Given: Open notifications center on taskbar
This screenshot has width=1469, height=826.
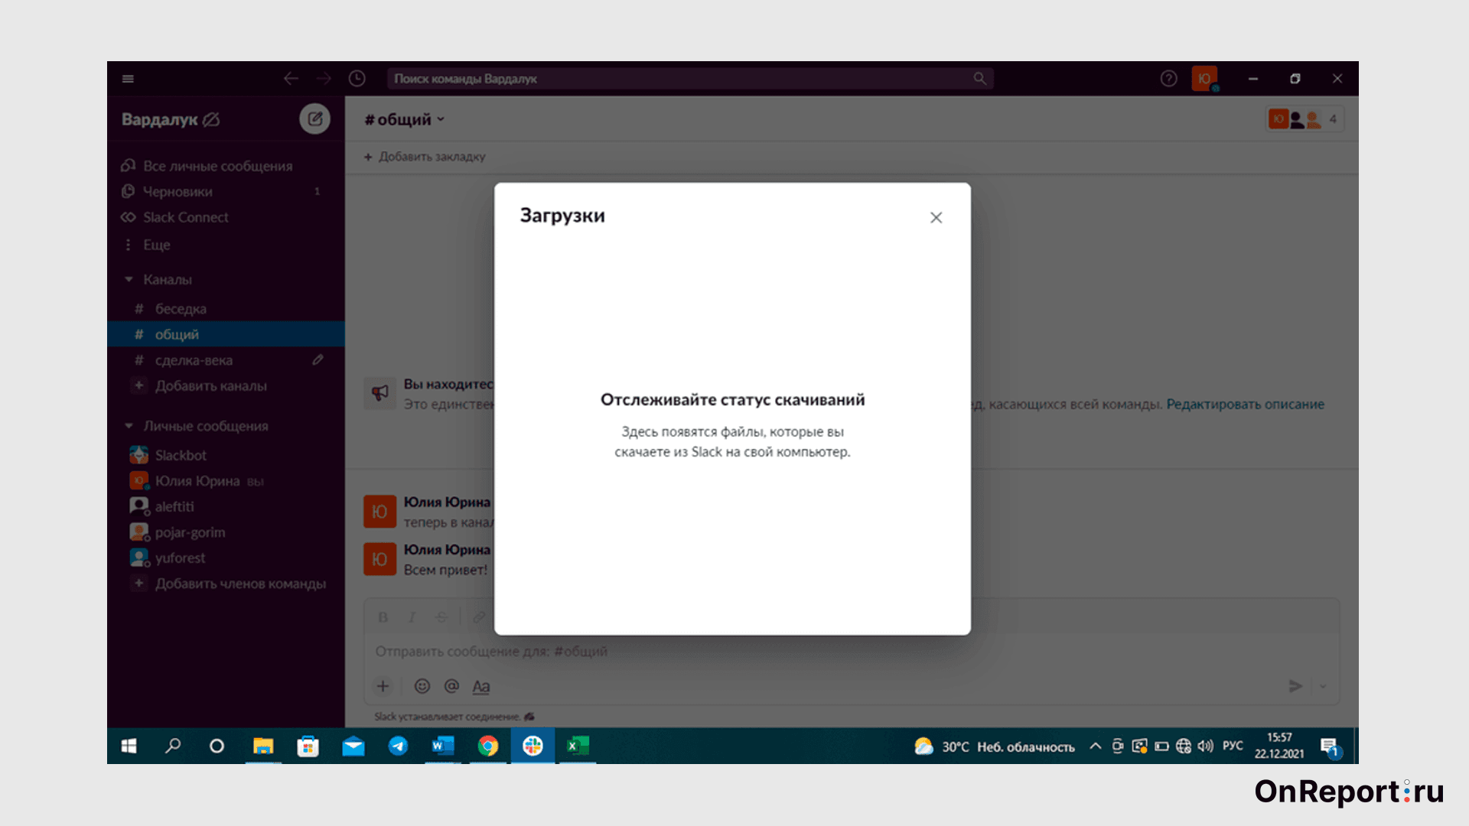Looking at the screenshot, I should [x=1330, y=746].
